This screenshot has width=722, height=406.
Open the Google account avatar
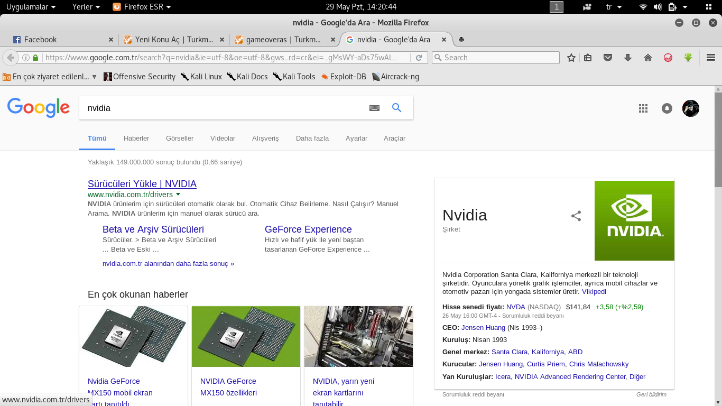[691, 108]
